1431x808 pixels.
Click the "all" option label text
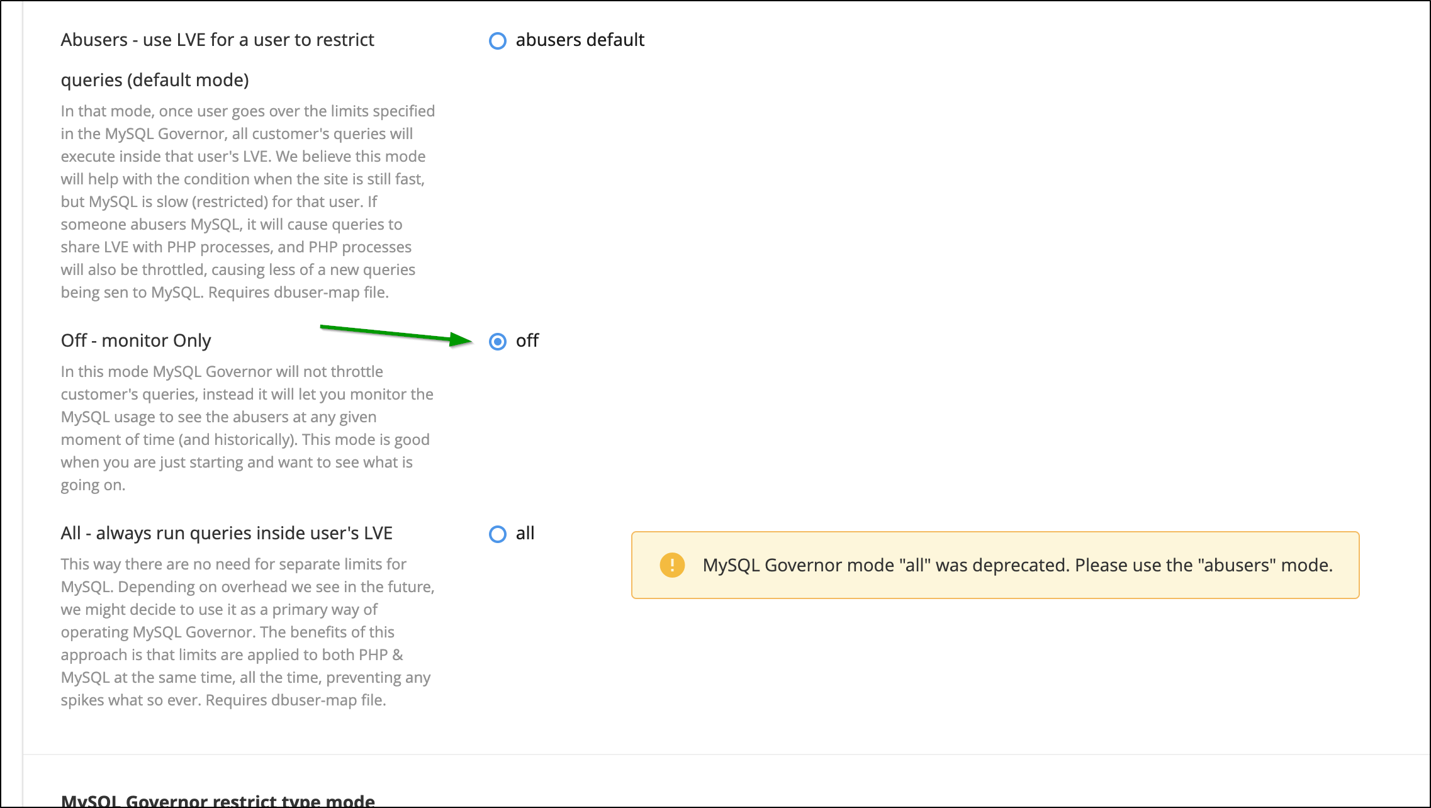[x=525, y=534]
